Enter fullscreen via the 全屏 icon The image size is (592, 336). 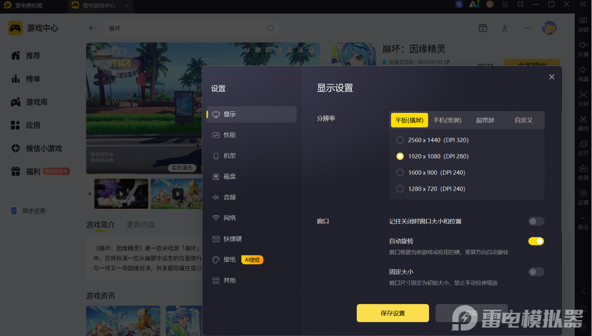pos(583,98)
